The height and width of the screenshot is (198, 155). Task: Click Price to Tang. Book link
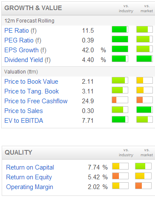tap(31, 91)
